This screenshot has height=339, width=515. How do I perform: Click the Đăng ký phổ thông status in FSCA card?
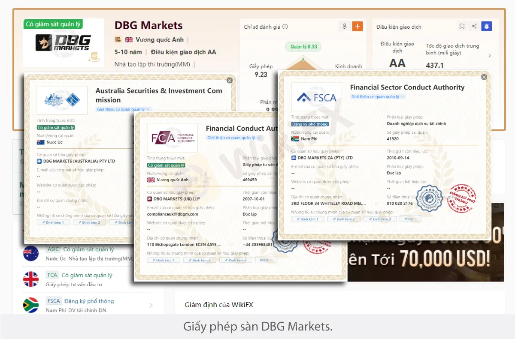click(310, 124)
